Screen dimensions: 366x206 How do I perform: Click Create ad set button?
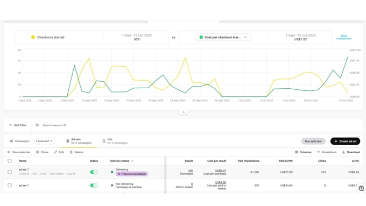pyautogui.click(x=345, y=141)
